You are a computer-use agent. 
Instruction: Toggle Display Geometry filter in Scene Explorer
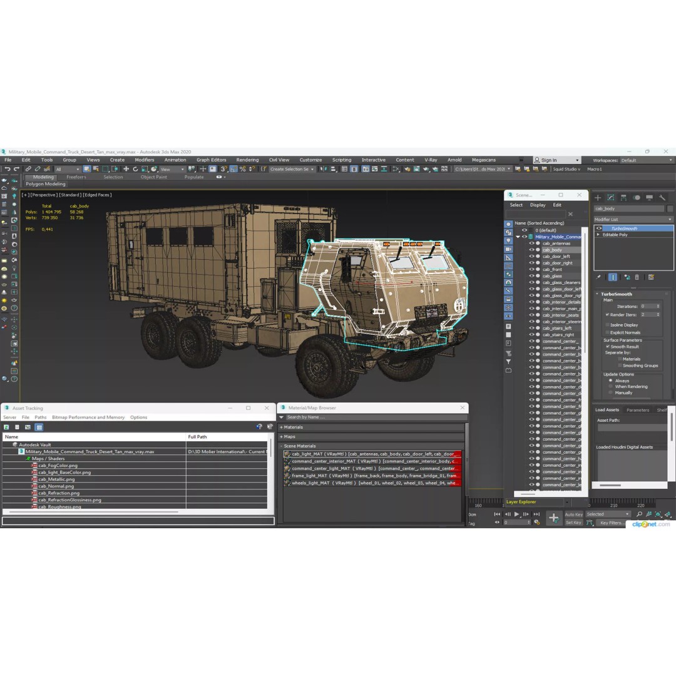[x=508, y=224]
